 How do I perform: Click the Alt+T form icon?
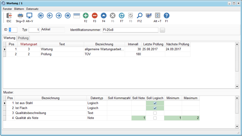point(157,16)
